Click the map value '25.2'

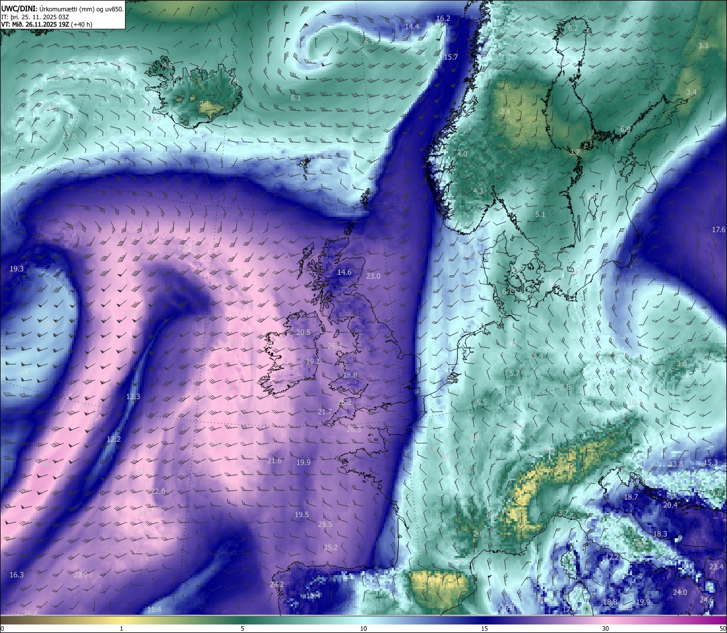(x=331, y=548)
